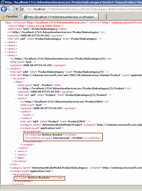Select the AdventureServices.svc/Product tab

61,17
